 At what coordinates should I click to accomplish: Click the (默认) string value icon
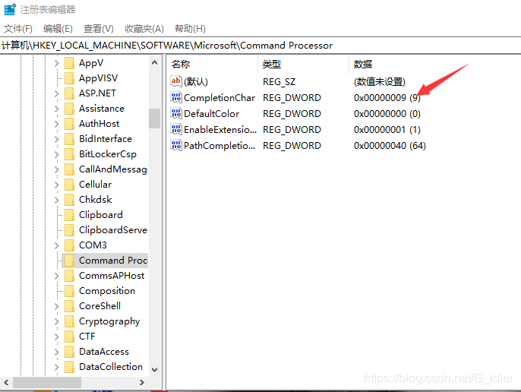pos(175,81)
